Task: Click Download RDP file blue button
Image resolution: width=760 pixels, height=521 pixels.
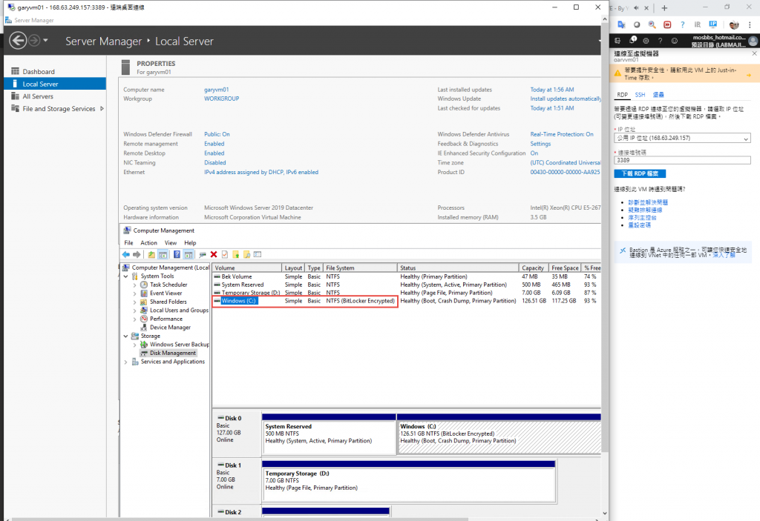Action: [x=640, y=173]
